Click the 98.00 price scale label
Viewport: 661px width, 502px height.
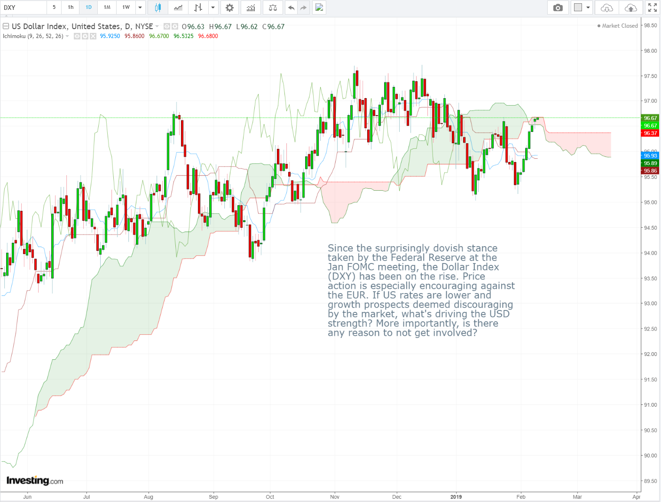pos(651,51)
